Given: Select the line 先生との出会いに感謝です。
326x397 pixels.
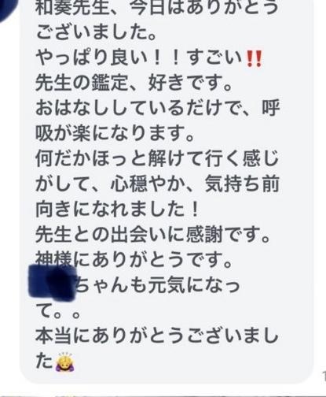Looking at the screenshot, I should pos(152,235).
